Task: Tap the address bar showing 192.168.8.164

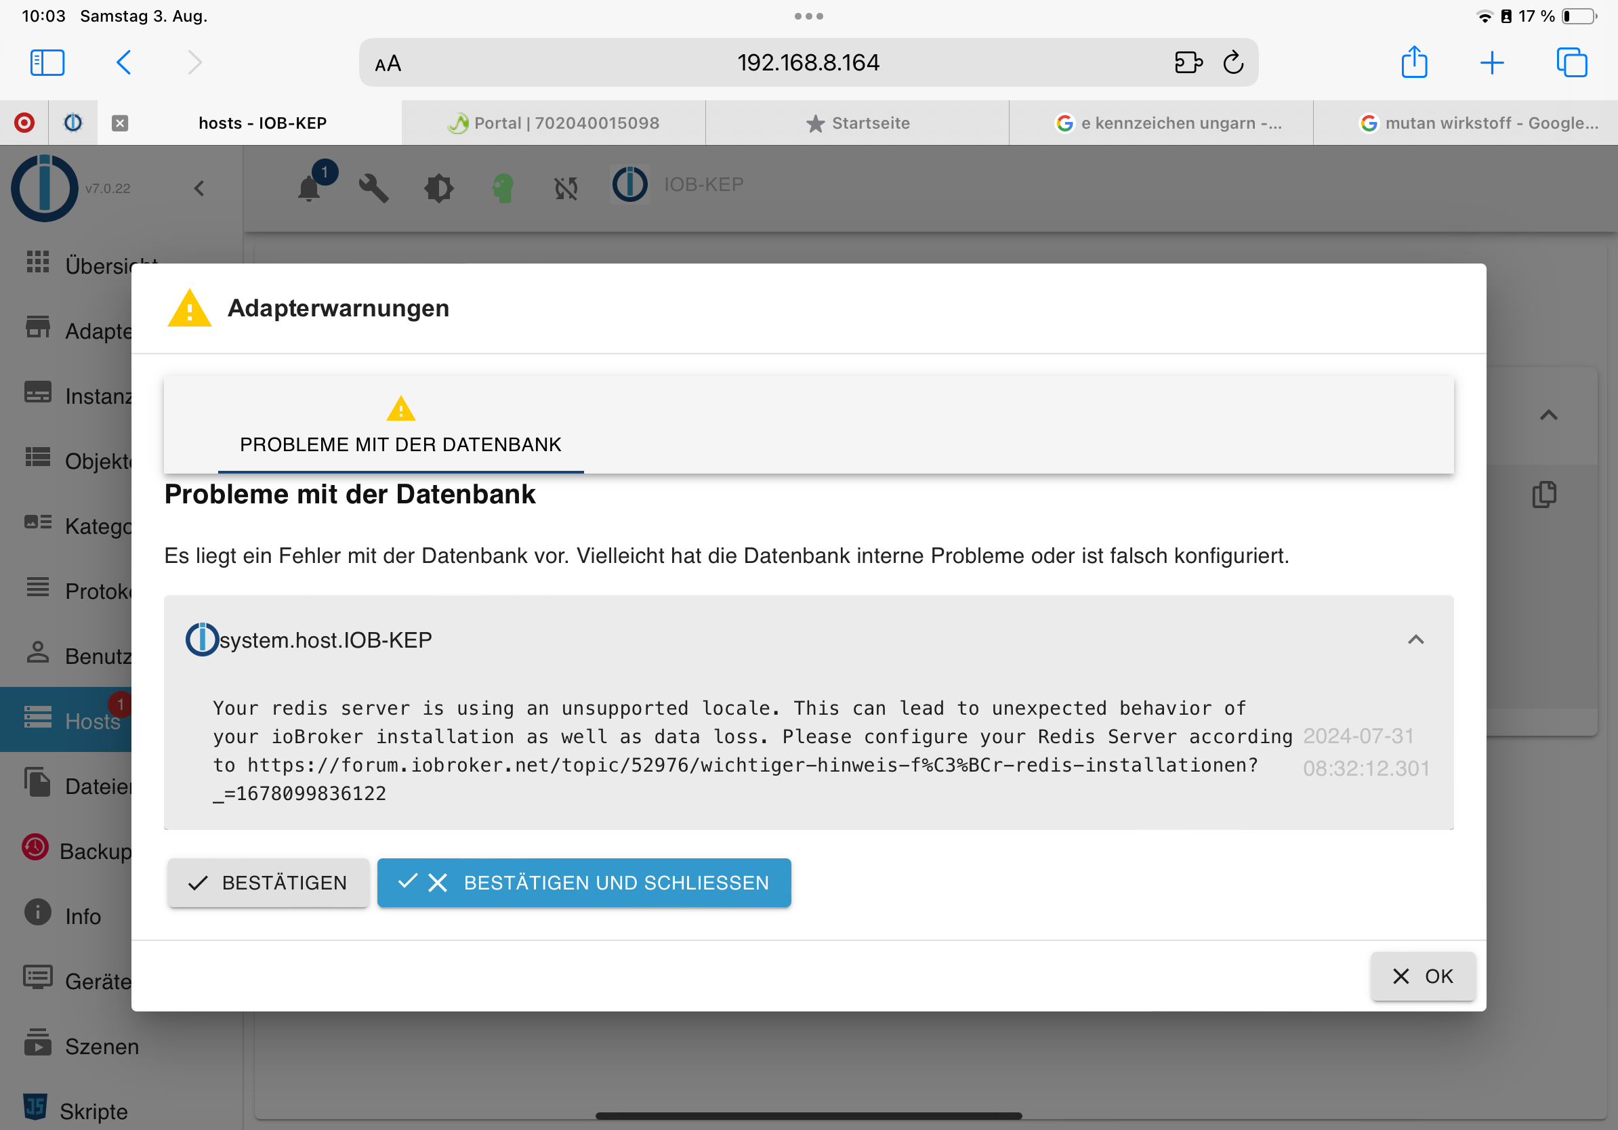Action: click(x=808, y=63)
